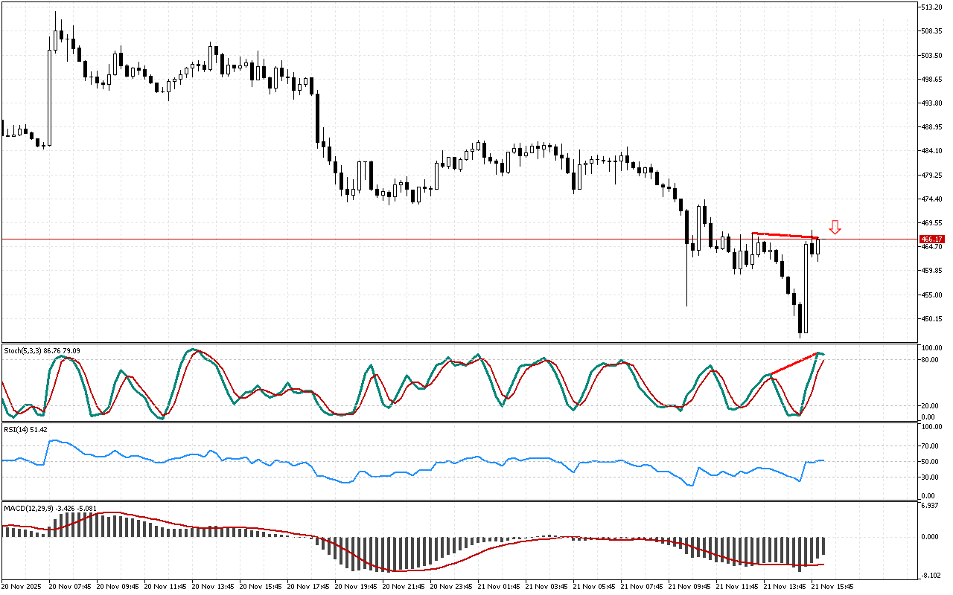This screenshot has width=953, height=595.
Task: Click the red down arrow marker
Action: pyautogui.click(x=835, y=227)
